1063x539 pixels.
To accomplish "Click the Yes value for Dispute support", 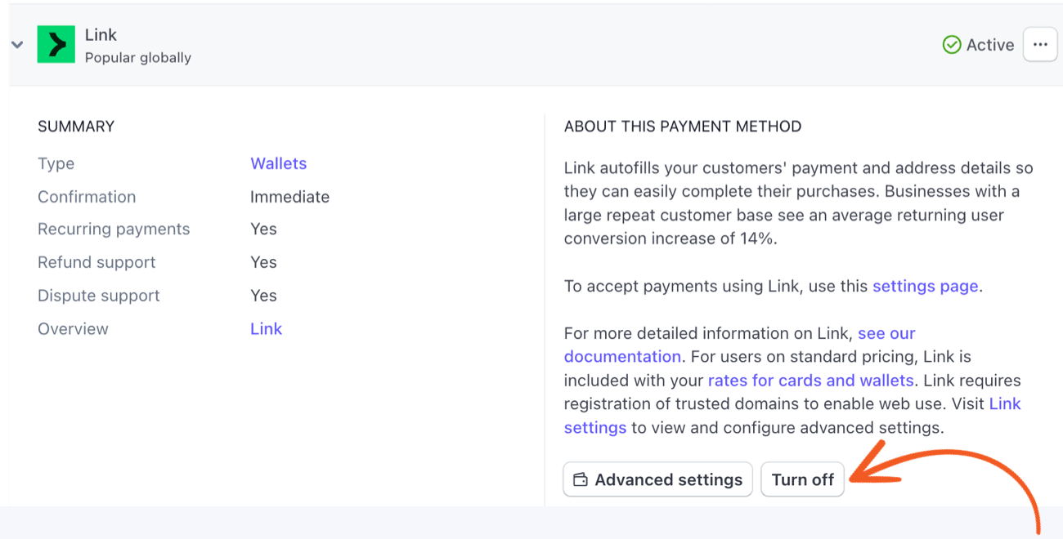I will 263,296.
